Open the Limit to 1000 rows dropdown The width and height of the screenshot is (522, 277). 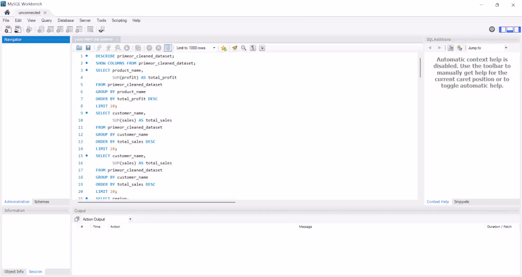196,48
